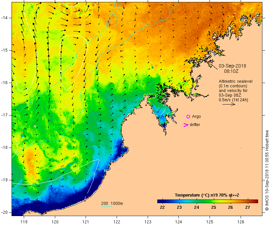This screenshot has height=225, width=271.
Task: Click the colorbar value 23
Action: (179, 207)
